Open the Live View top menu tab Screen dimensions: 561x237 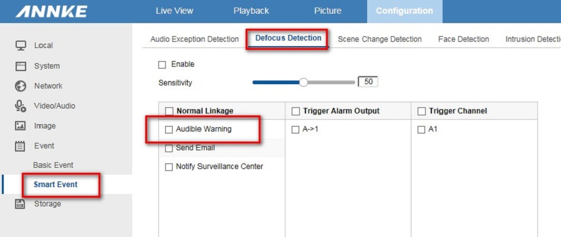pyautogui.click(x=175, y=11)
